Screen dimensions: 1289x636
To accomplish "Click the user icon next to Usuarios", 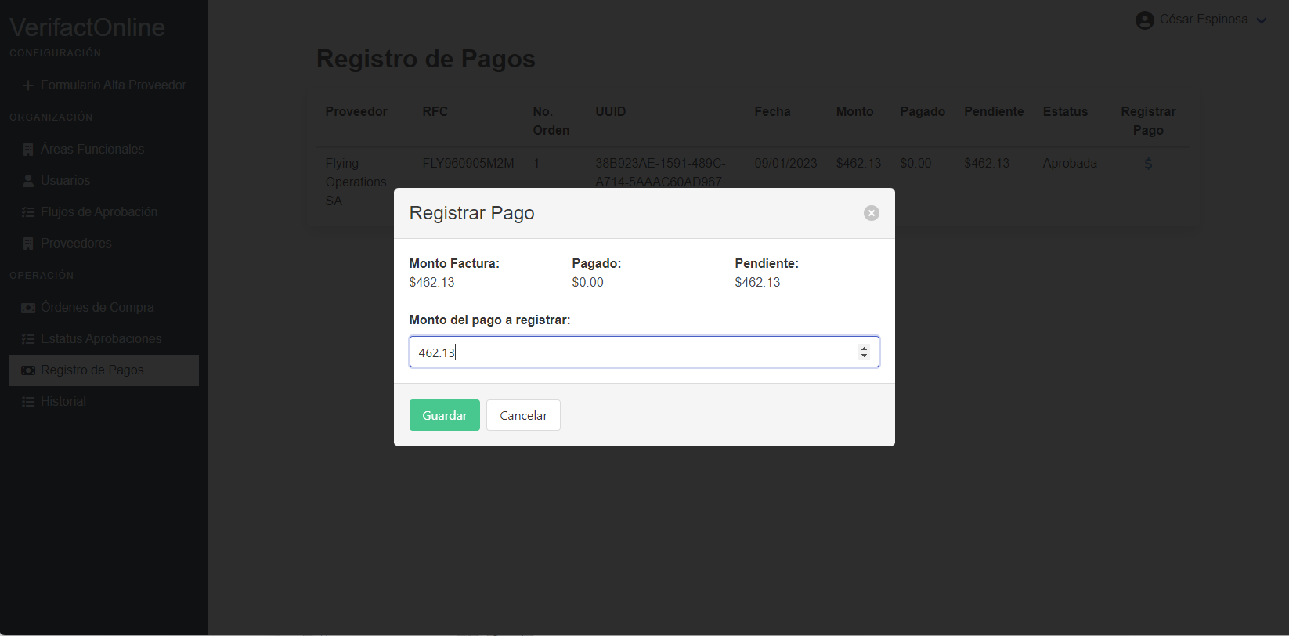I will tap(28, 181).
